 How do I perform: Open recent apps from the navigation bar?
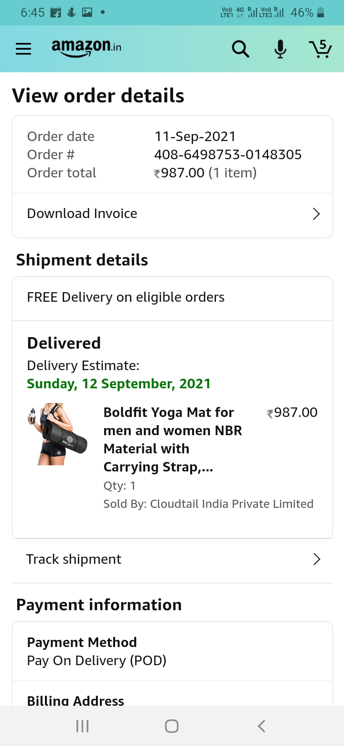pyautogui.click(x=82, y=726)
